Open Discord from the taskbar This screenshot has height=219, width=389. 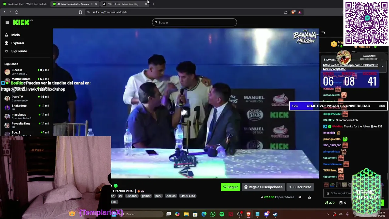(267, 214)
